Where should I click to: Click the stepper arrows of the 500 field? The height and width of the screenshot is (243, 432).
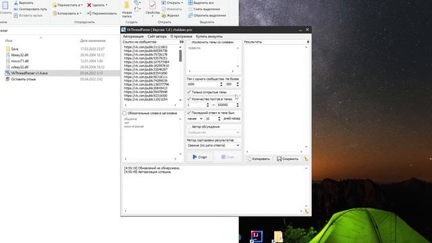pyautogui.click(x=238, y=84)
